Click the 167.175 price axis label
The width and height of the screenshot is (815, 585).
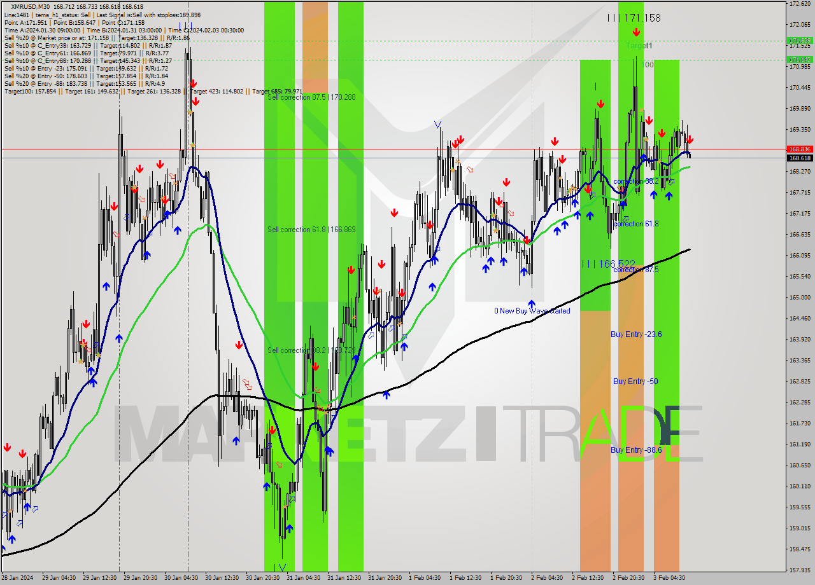(x=800, y=213)
